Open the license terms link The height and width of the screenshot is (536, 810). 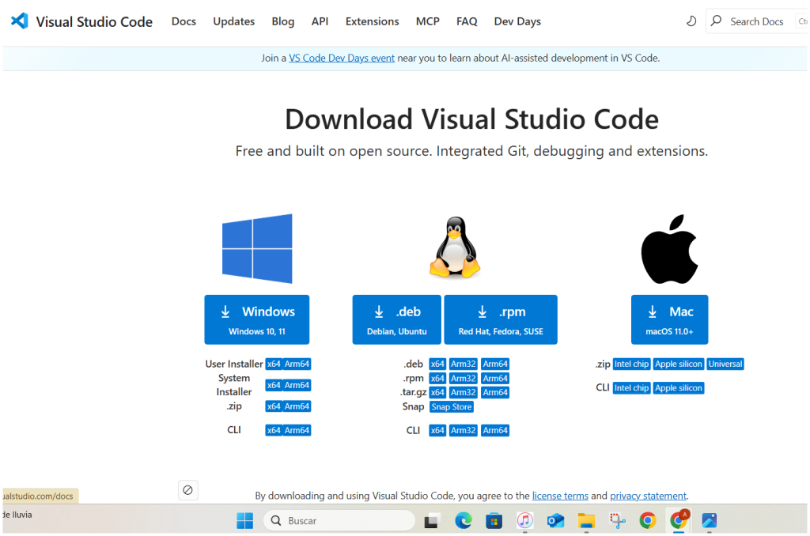(x=560, y=496)
